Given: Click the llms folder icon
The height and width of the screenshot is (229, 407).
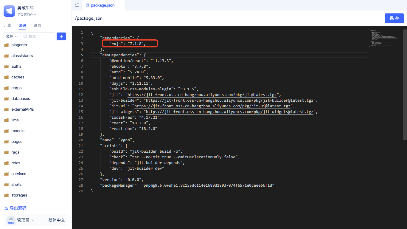Looking at the screenshot, I should [6, 120].
